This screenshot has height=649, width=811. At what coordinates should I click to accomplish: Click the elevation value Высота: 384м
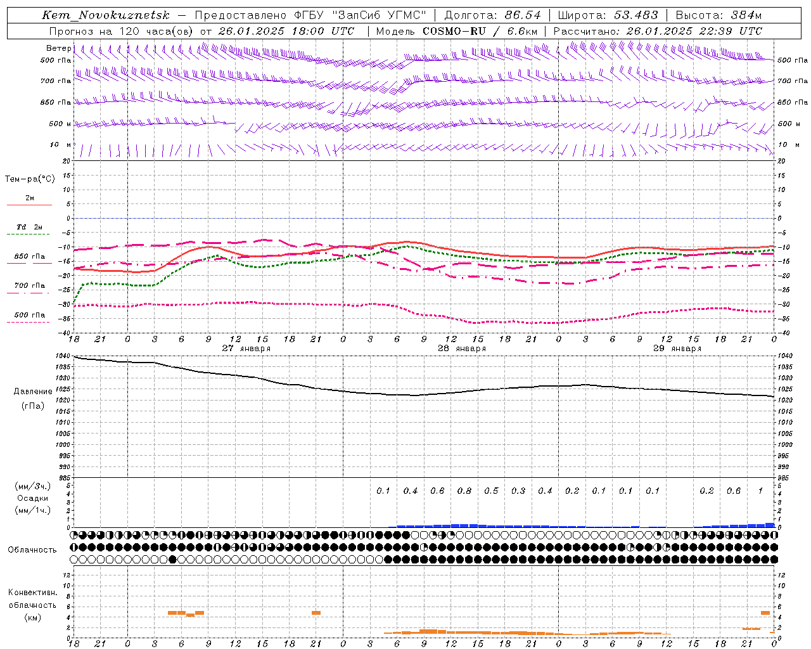pos(719,15)
